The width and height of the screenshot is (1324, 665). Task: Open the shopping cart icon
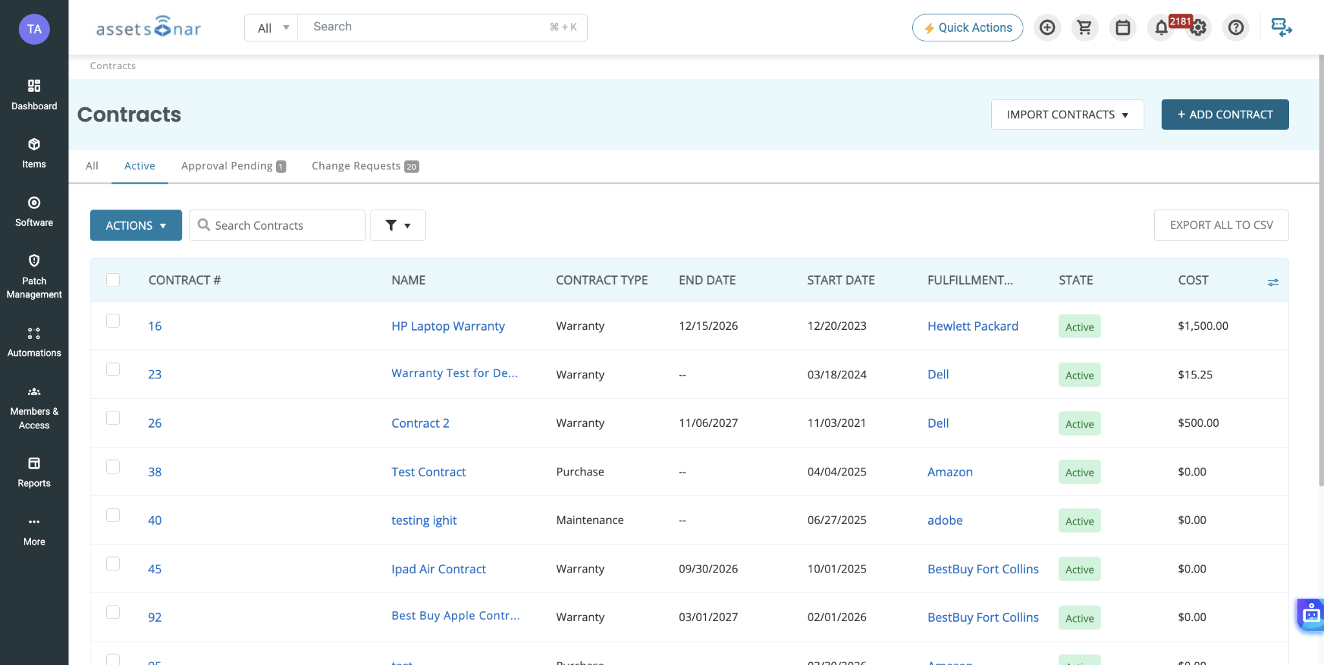[x=1085, y=28]
